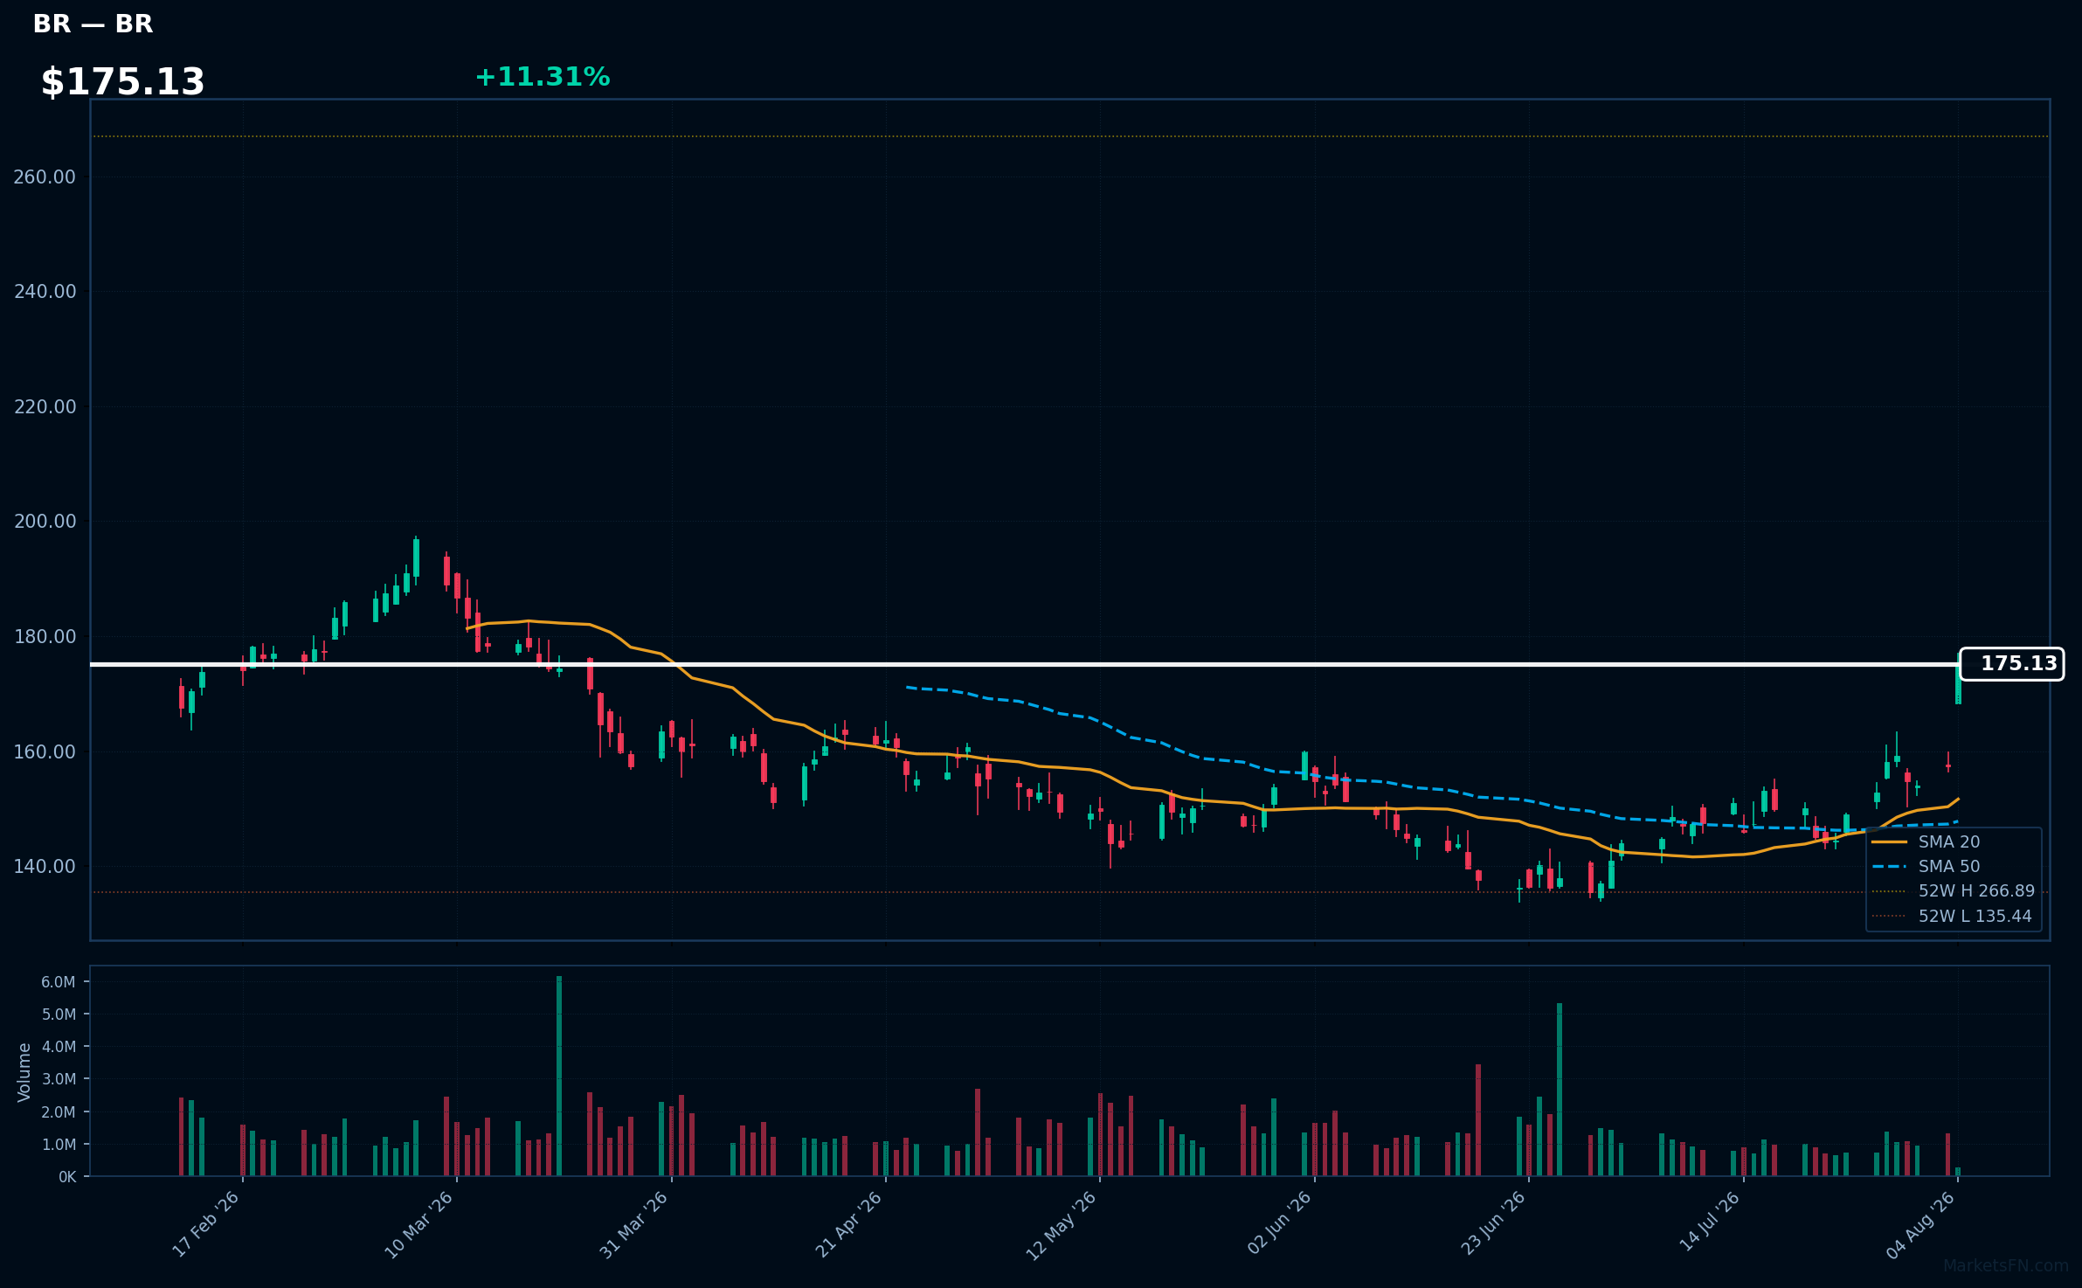Click the 0K volume axis label
The width and height of the screenshot is (2082, 1288).
click(x=67, y=1177)
